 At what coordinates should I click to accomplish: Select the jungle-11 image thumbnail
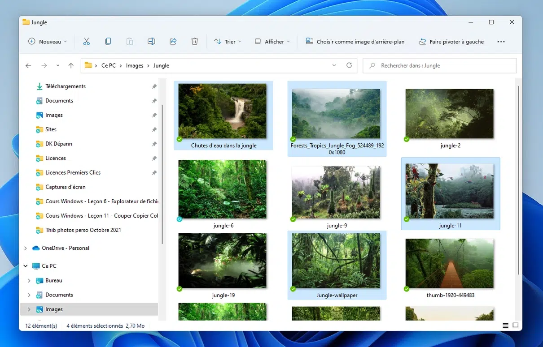pyautogui.click(x=450, y=191)
